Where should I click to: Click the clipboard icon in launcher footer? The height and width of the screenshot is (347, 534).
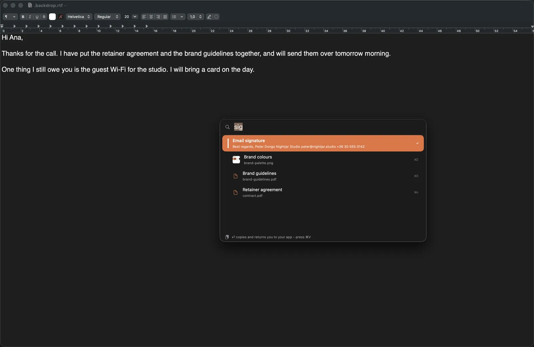click(x=227, y=237)
